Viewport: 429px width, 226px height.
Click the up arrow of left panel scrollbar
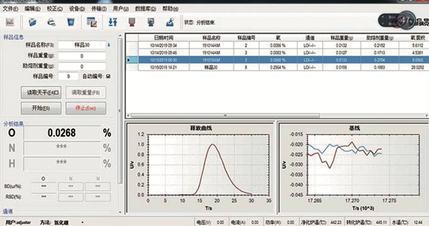(120, 36)
